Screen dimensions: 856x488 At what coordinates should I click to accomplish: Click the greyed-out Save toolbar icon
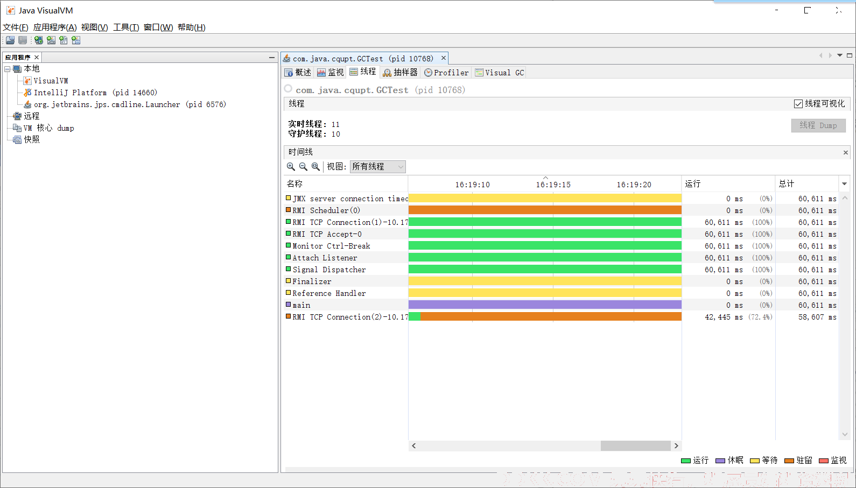23,40
